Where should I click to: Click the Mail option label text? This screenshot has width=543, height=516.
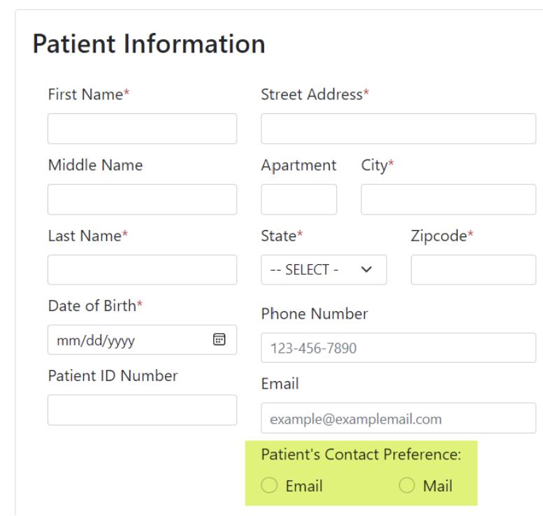(x=437, y=485)
